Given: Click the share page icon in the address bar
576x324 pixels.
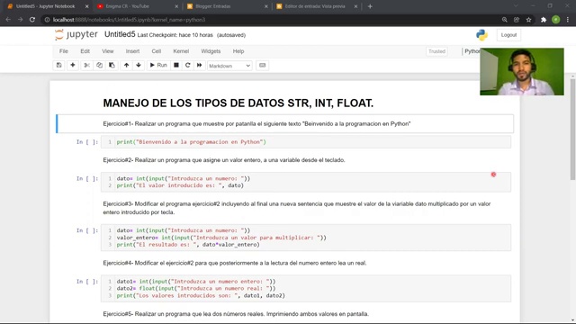Looking at the screenshot, I should click(517, 20).
